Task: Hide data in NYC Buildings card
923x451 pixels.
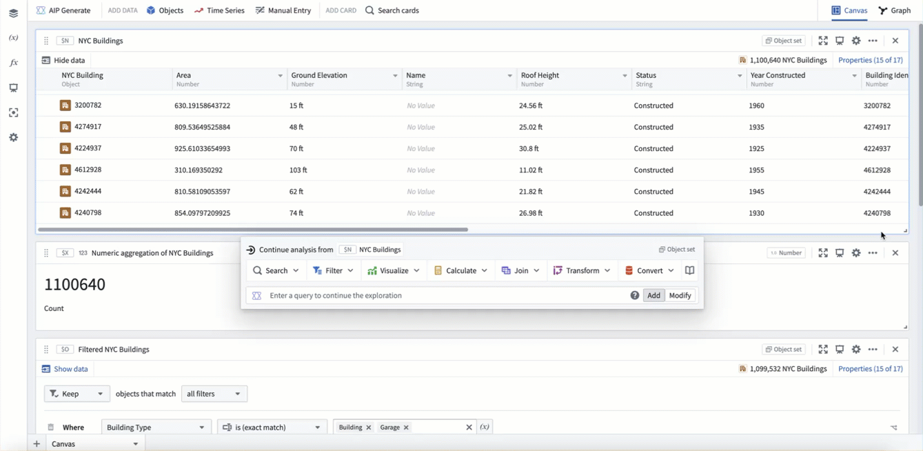Action: pyautogui.click(x=63, y=60)
